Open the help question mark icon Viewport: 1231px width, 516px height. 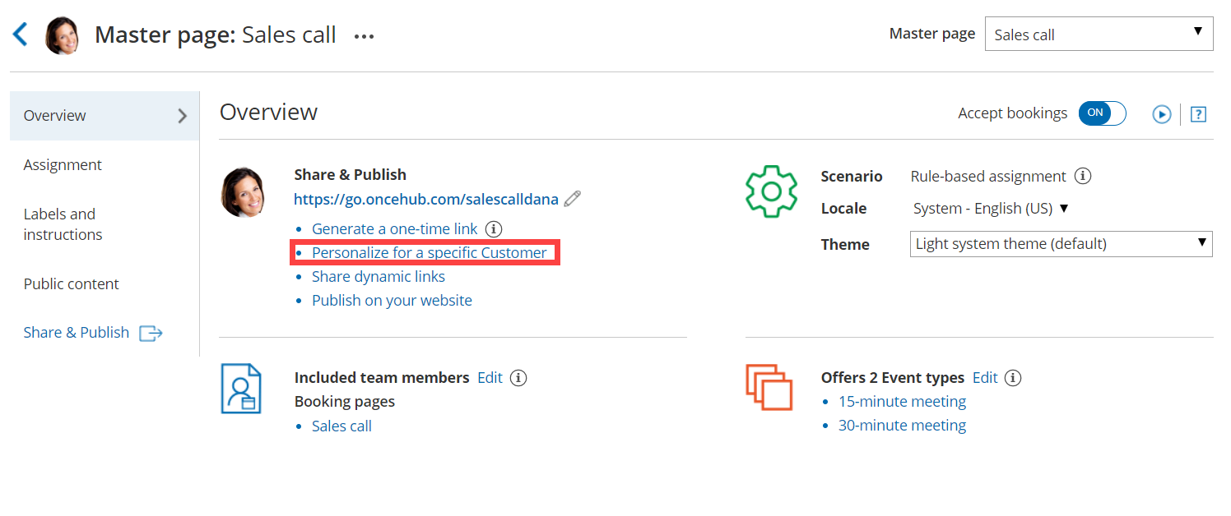tap(1198, 114)
